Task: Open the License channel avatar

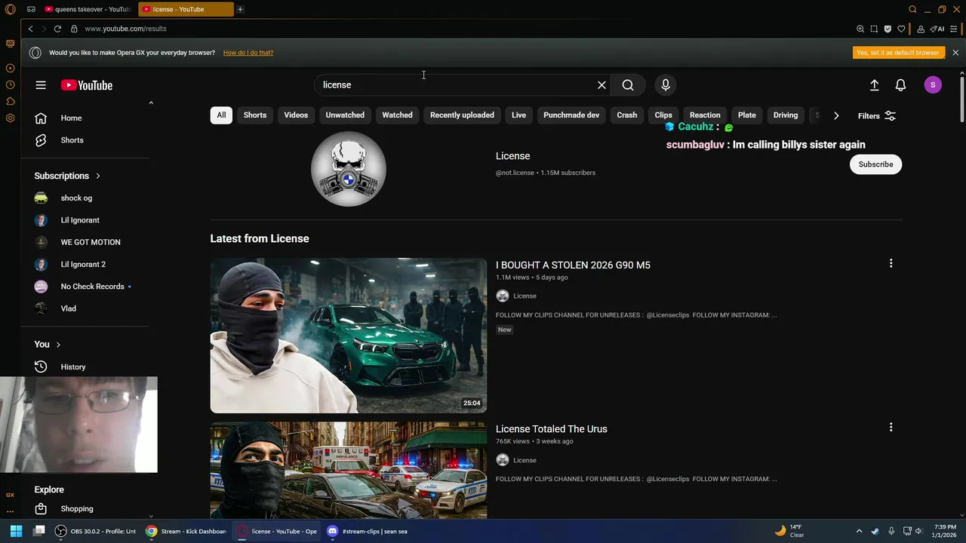Action: coord(349,169)
